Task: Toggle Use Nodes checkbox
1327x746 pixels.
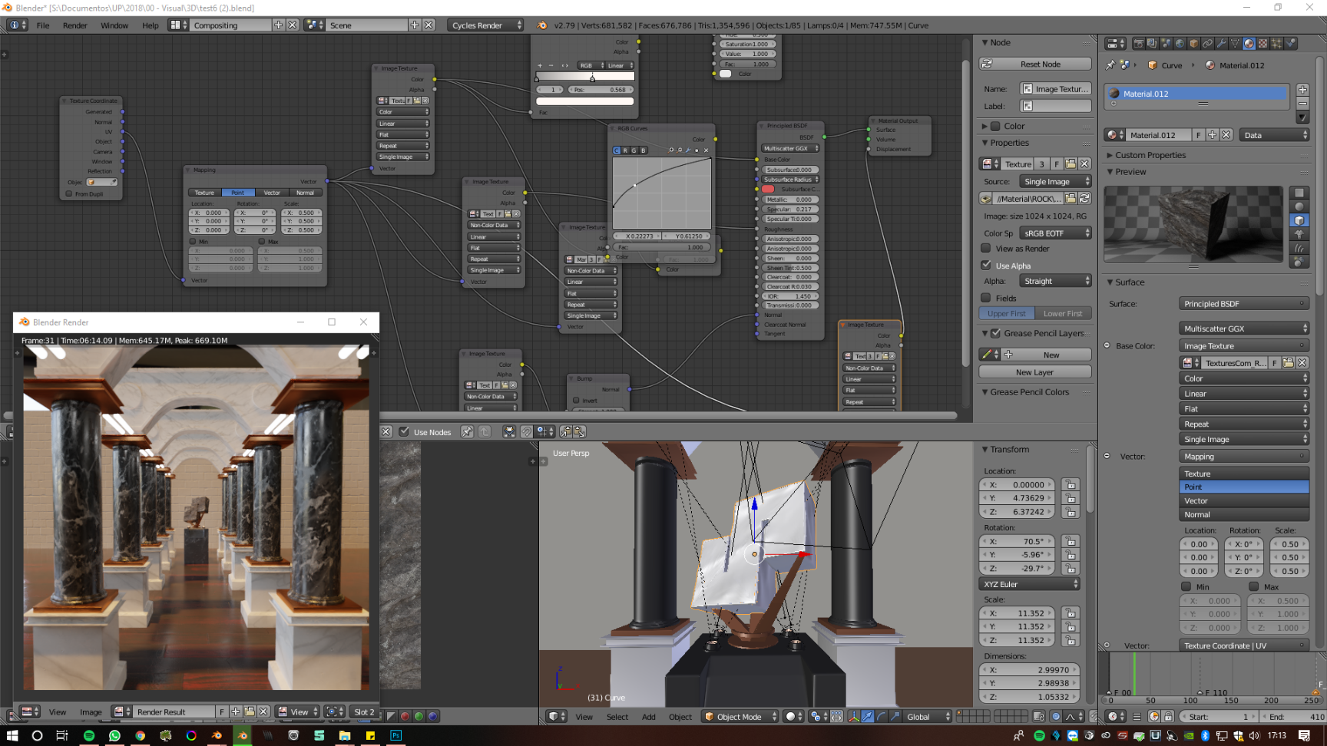Action: (x=404, y=432)
